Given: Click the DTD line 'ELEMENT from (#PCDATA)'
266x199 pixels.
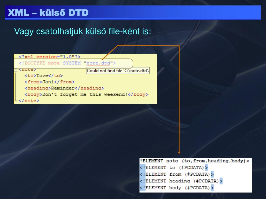Looking at the screenshot, I should 177,174.
